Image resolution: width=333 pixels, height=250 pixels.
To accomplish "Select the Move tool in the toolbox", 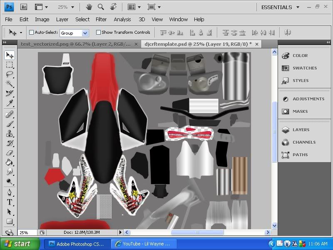I will [x=10, y=55].
